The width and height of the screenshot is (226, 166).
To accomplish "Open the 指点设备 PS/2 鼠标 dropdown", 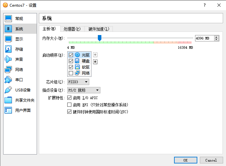I will coord(84,90).
